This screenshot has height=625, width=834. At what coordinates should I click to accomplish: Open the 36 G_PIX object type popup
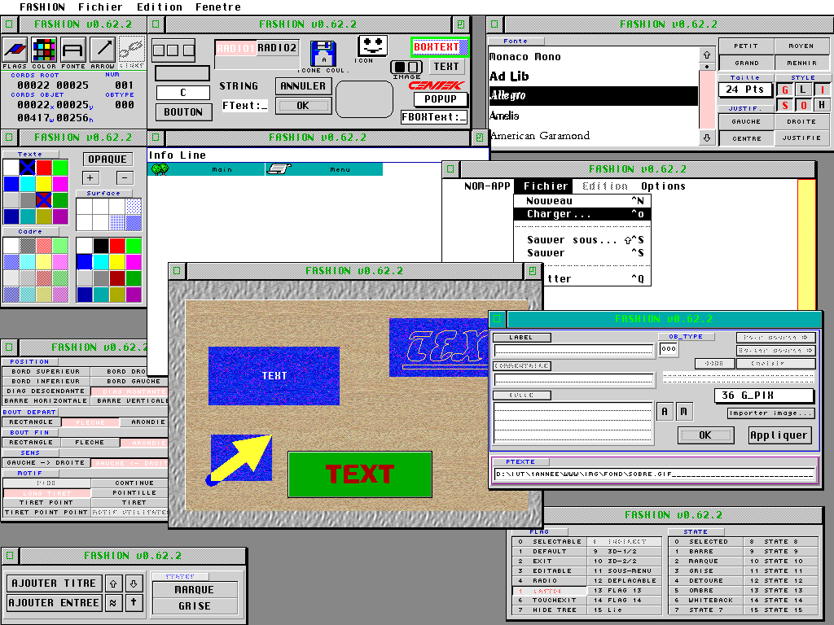764,396
